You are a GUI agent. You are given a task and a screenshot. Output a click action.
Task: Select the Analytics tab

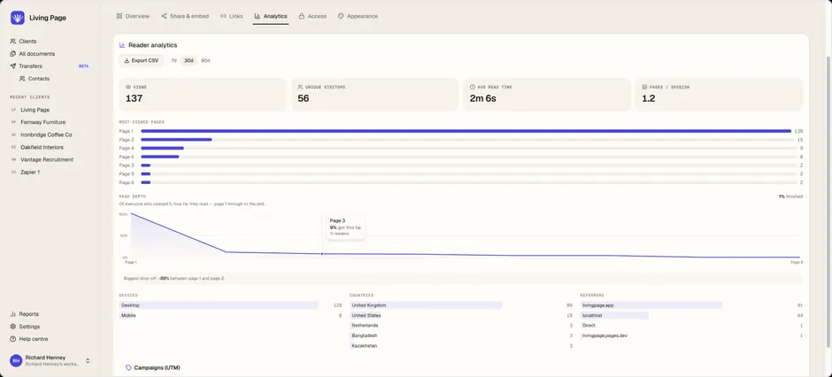coord(271,17)
